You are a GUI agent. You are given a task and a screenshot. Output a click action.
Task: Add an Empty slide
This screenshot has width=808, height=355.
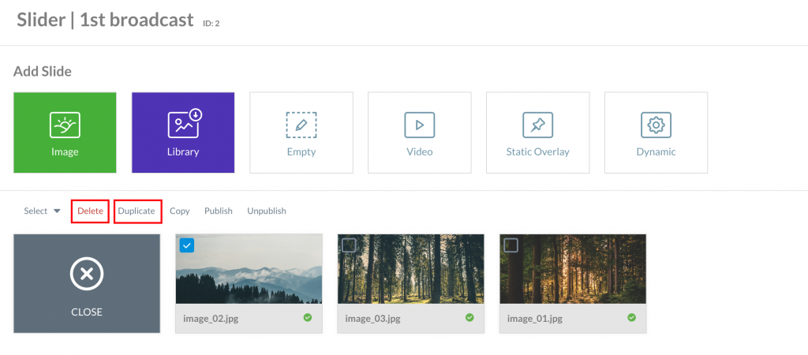[301, 133]
